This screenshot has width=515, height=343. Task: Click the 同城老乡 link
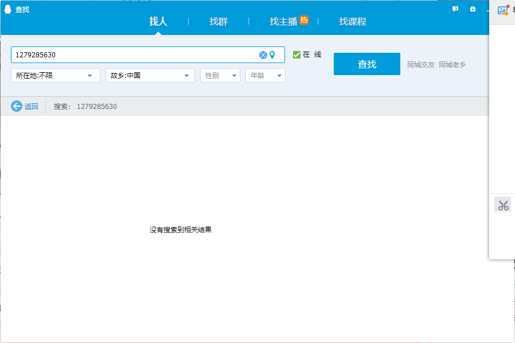tap(452, 64)
